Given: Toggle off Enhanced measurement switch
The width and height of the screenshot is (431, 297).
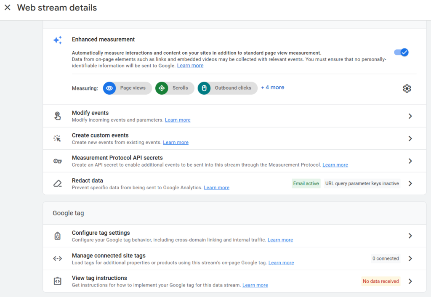Looking at the screenshot, I should 401,52.
